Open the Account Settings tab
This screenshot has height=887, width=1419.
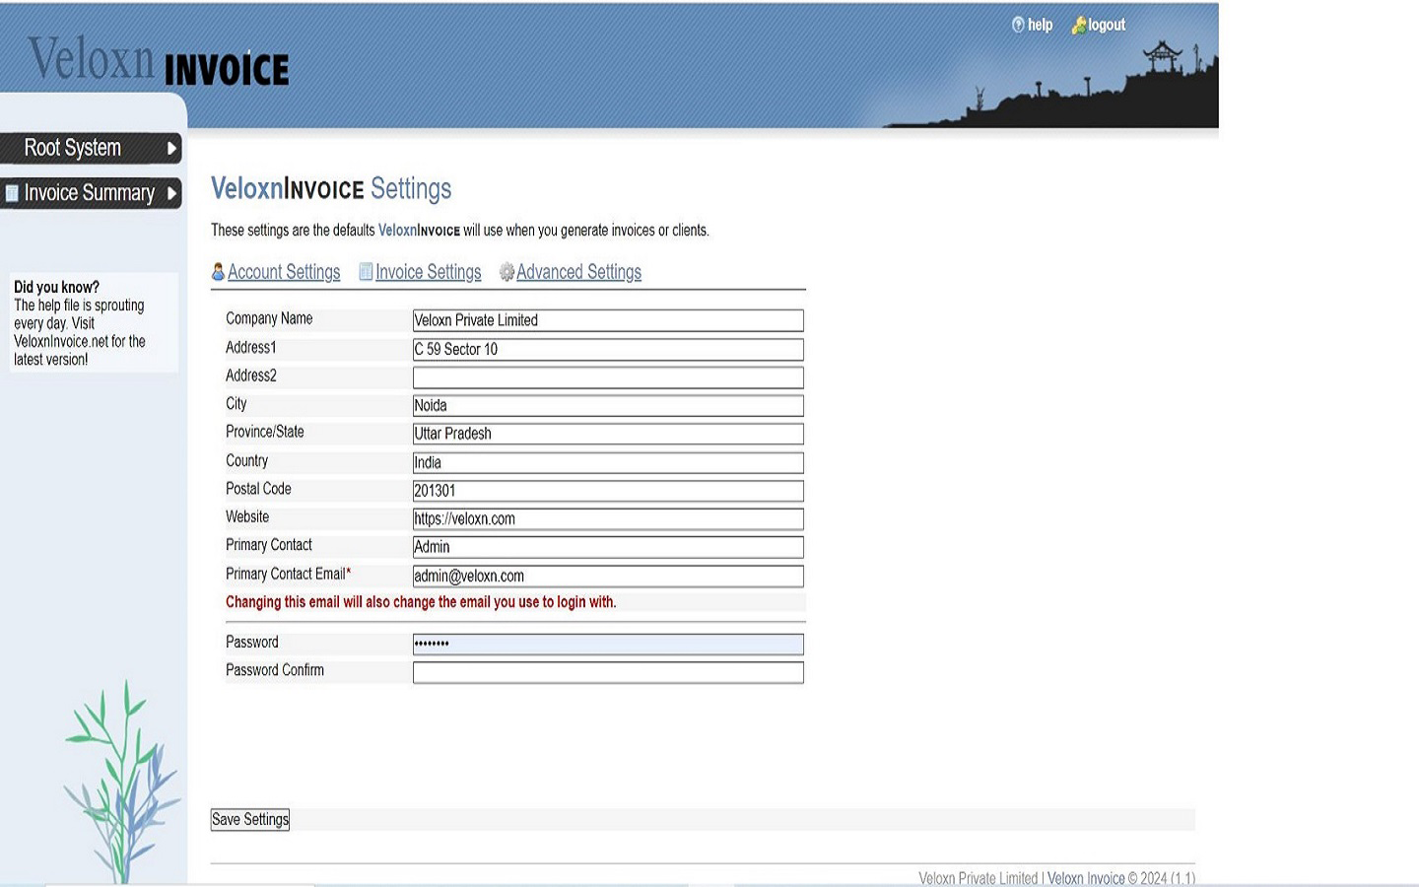(x=284, y=272)
